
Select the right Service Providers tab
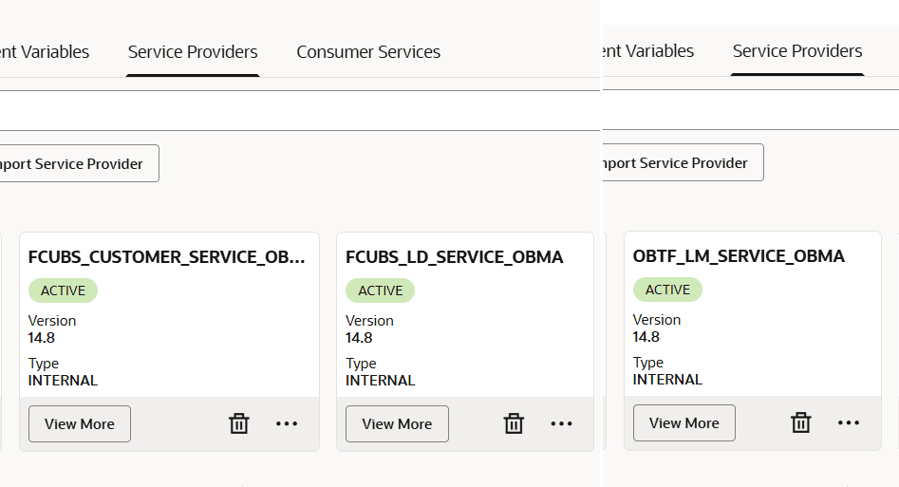tap(797, 51)
